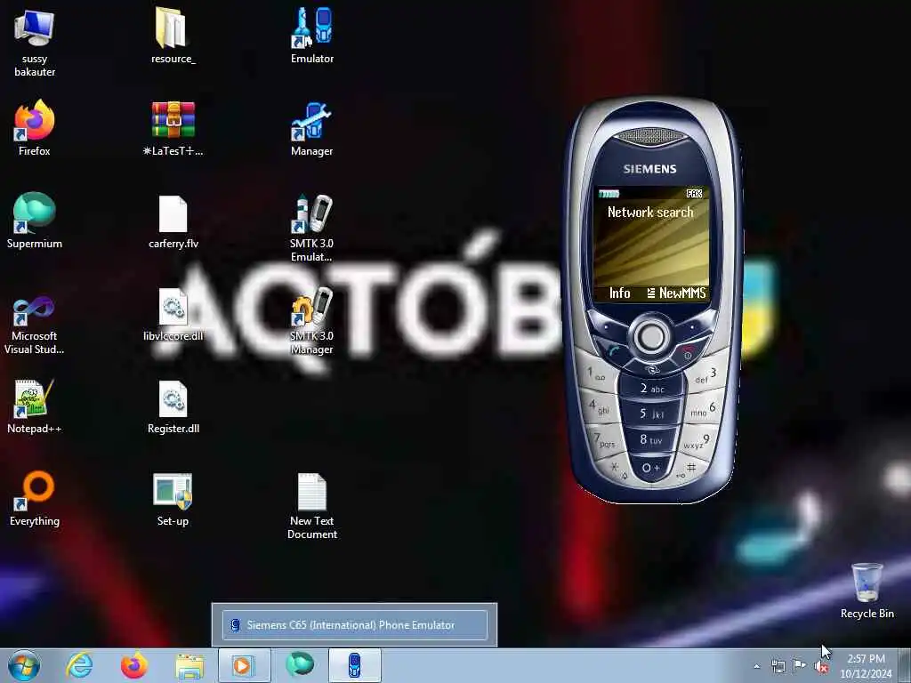Click the '3 def' key on phone keypad
Screen dimensions: 911x683
(x=705, y=376)
